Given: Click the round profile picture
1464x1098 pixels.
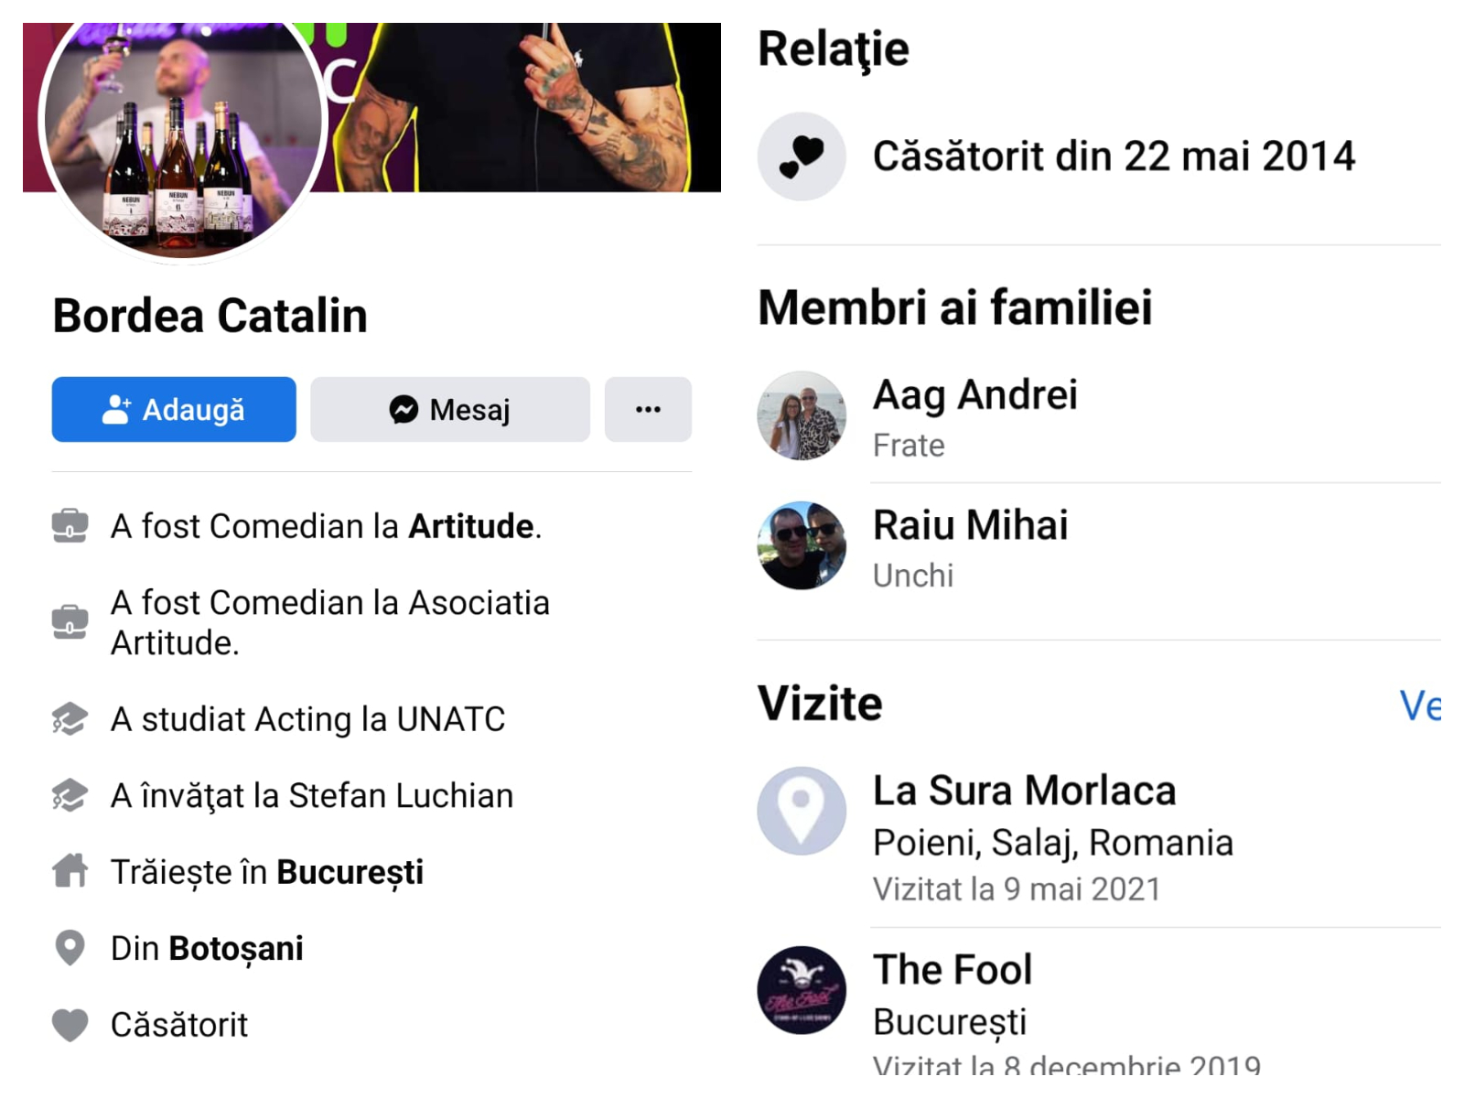Looking at the screenshot, I should 183,128.
